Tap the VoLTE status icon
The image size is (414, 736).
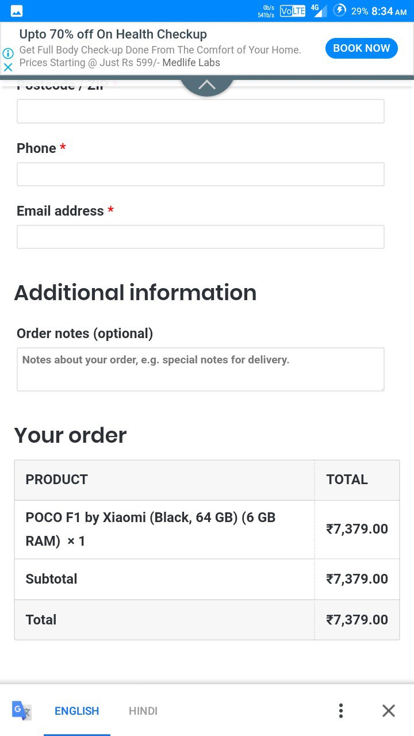coord(293,11)
